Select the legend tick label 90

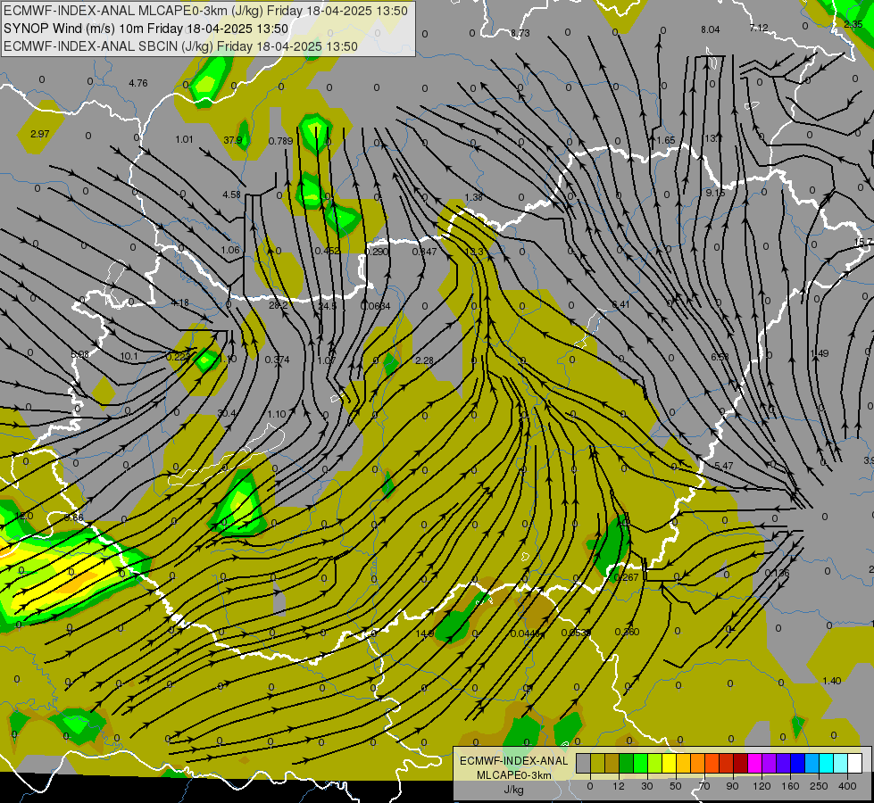[732, 786]
